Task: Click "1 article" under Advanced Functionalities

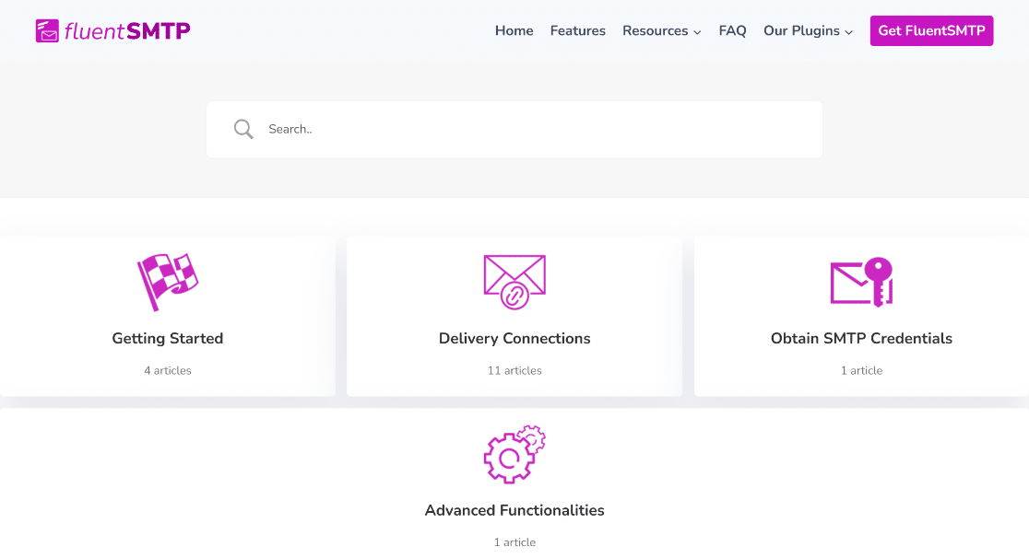Action: (x=514, y=542)
